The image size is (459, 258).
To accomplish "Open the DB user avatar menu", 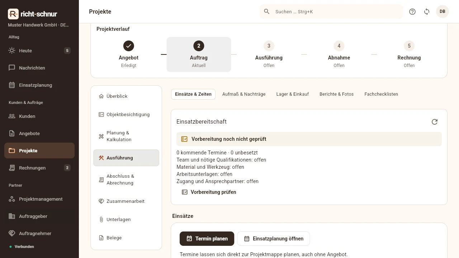I will (x=443, y=11).
